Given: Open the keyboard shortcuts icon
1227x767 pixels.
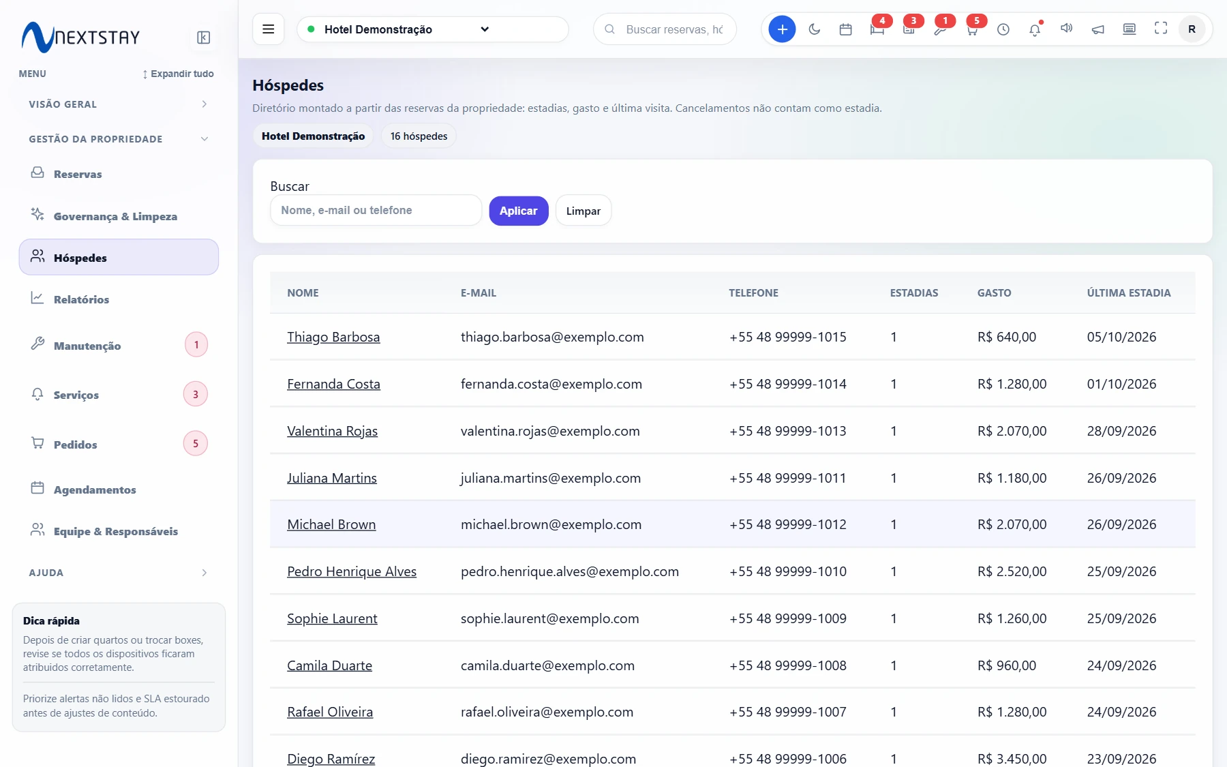Looking at the screenshot, I should (x=1130, y=29).
